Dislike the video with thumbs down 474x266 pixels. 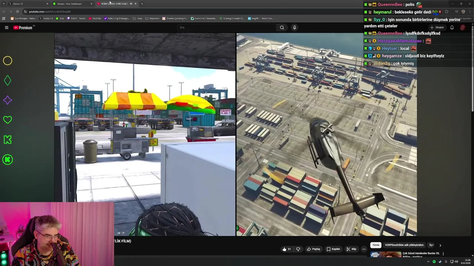pos(298,249)
